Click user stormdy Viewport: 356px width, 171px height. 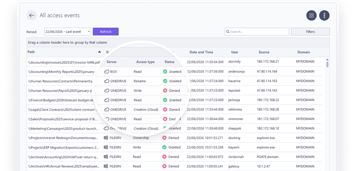(x=234, y=62)
